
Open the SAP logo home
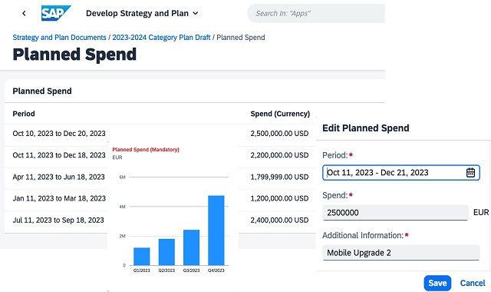point(56,13)
